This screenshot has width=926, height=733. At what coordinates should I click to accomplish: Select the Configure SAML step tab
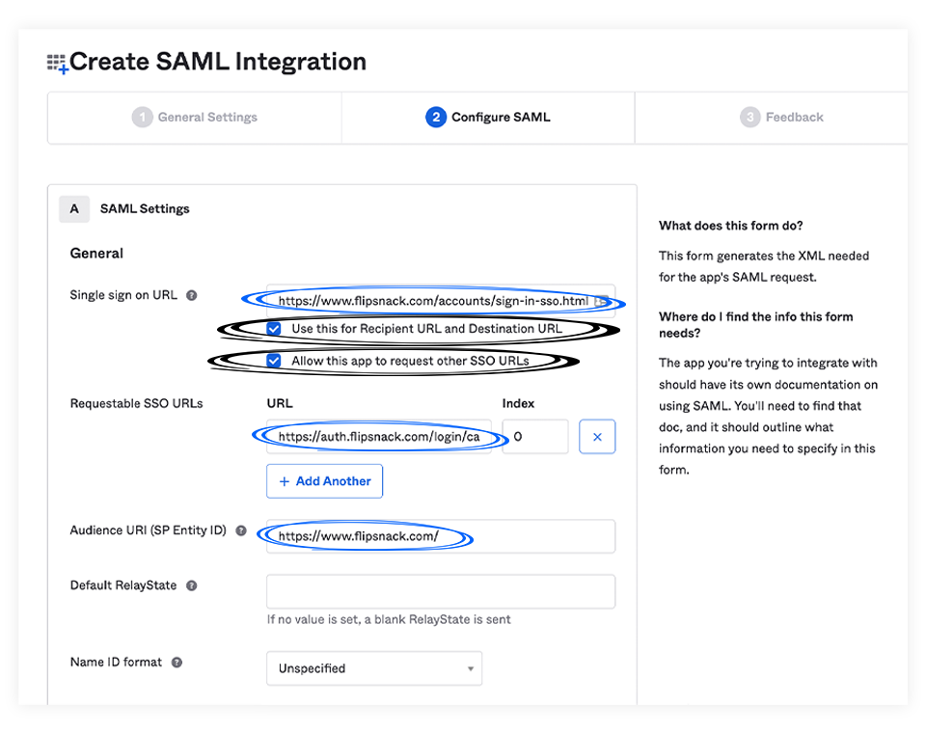(x=488, y=118)
